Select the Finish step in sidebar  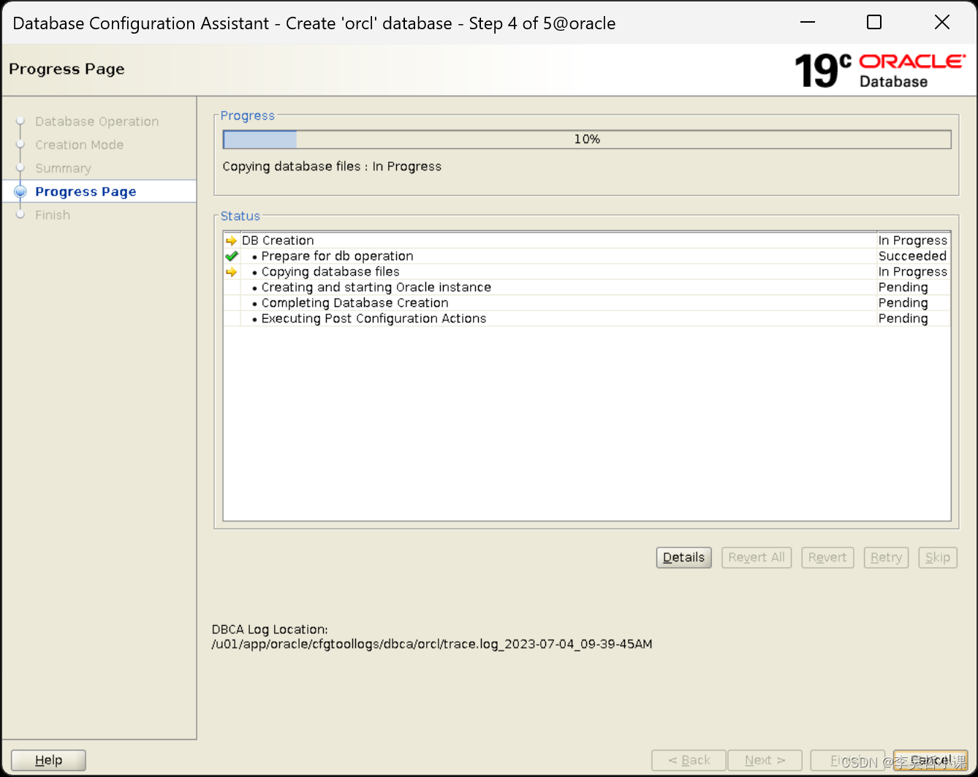53,215
